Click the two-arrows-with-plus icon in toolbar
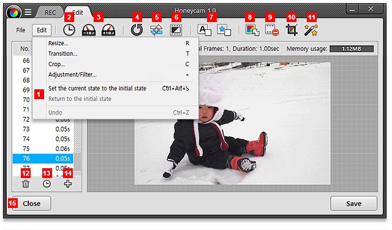 (x=156, y=30)
